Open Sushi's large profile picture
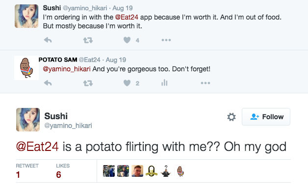Image resolution: width=308 pixels, height=190 pixels. (28, 120)
